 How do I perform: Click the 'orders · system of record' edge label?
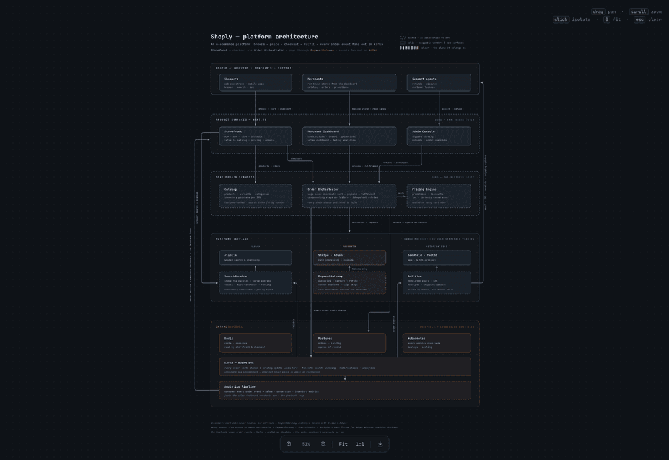[x=409, y=222]
